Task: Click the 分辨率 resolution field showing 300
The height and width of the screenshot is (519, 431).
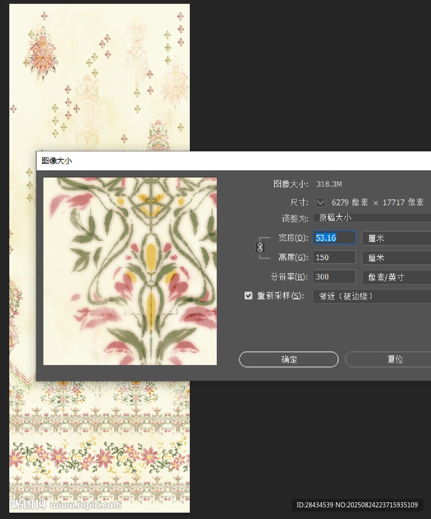Action: coord(334,277)
